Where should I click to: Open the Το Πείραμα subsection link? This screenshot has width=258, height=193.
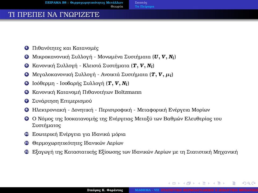tap(145, 6)
